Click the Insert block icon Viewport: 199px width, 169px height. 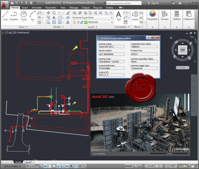coord(135,16)
